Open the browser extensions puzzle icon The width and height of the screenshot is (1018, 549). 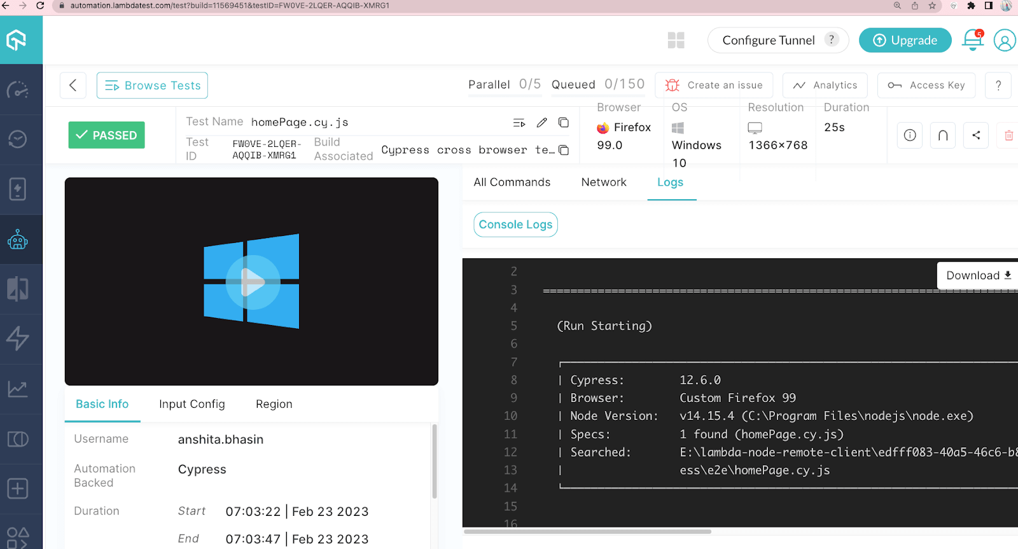971,6
